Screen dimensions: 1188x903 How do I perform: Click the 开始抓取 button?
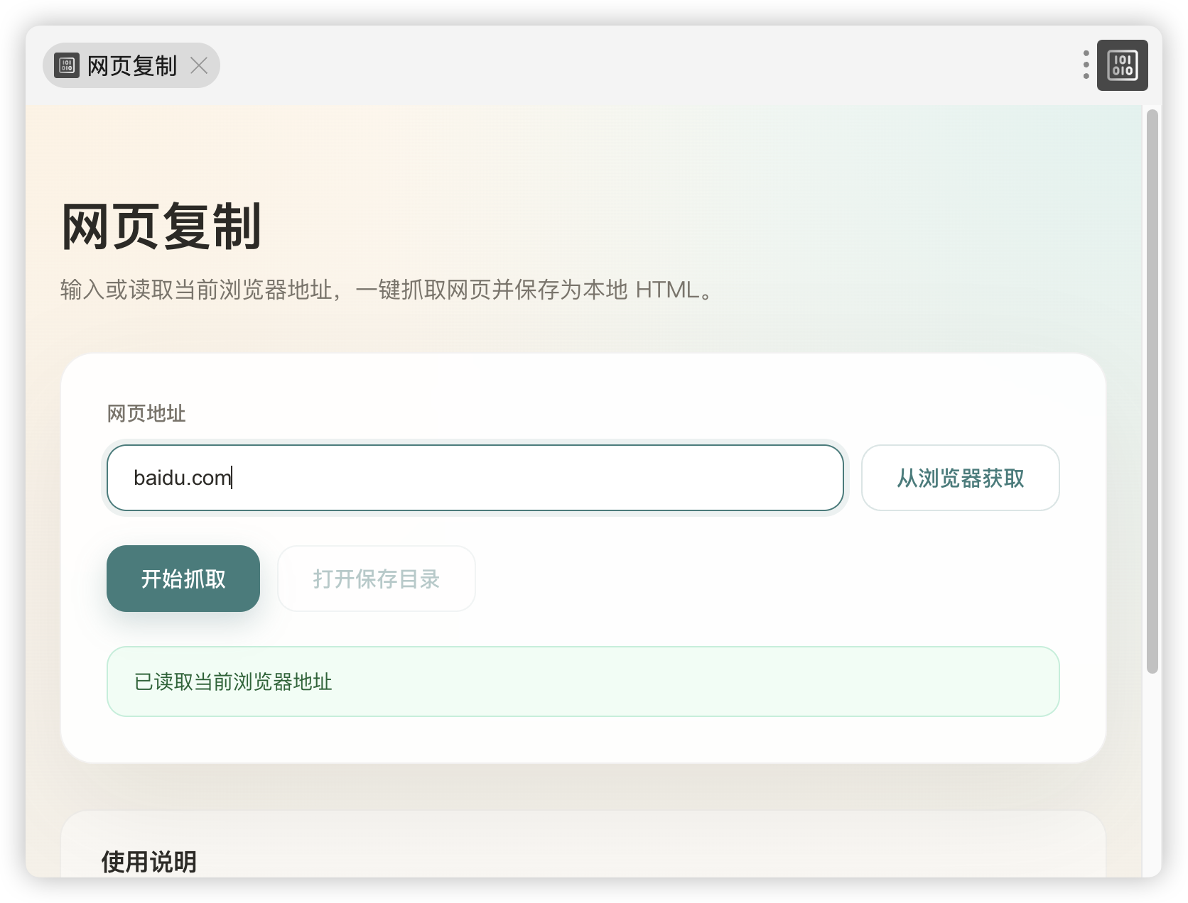pyautogui.click(x=183, y=579)
